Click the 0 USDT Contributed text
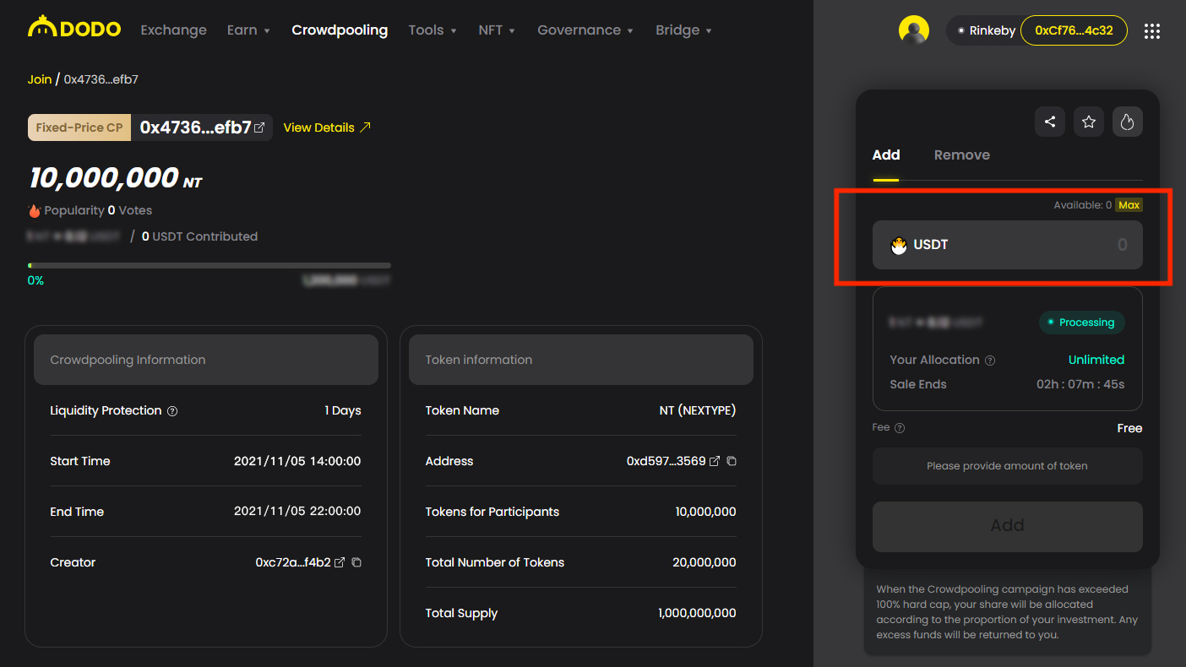 point(199,236)
